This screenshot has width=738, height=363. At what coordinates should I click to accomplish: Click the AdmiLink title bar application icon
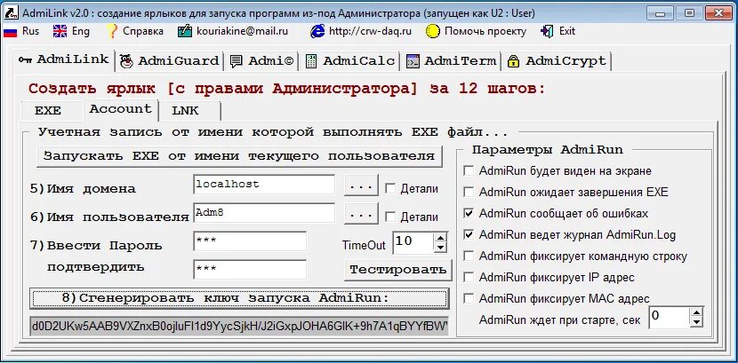[11, 13]
